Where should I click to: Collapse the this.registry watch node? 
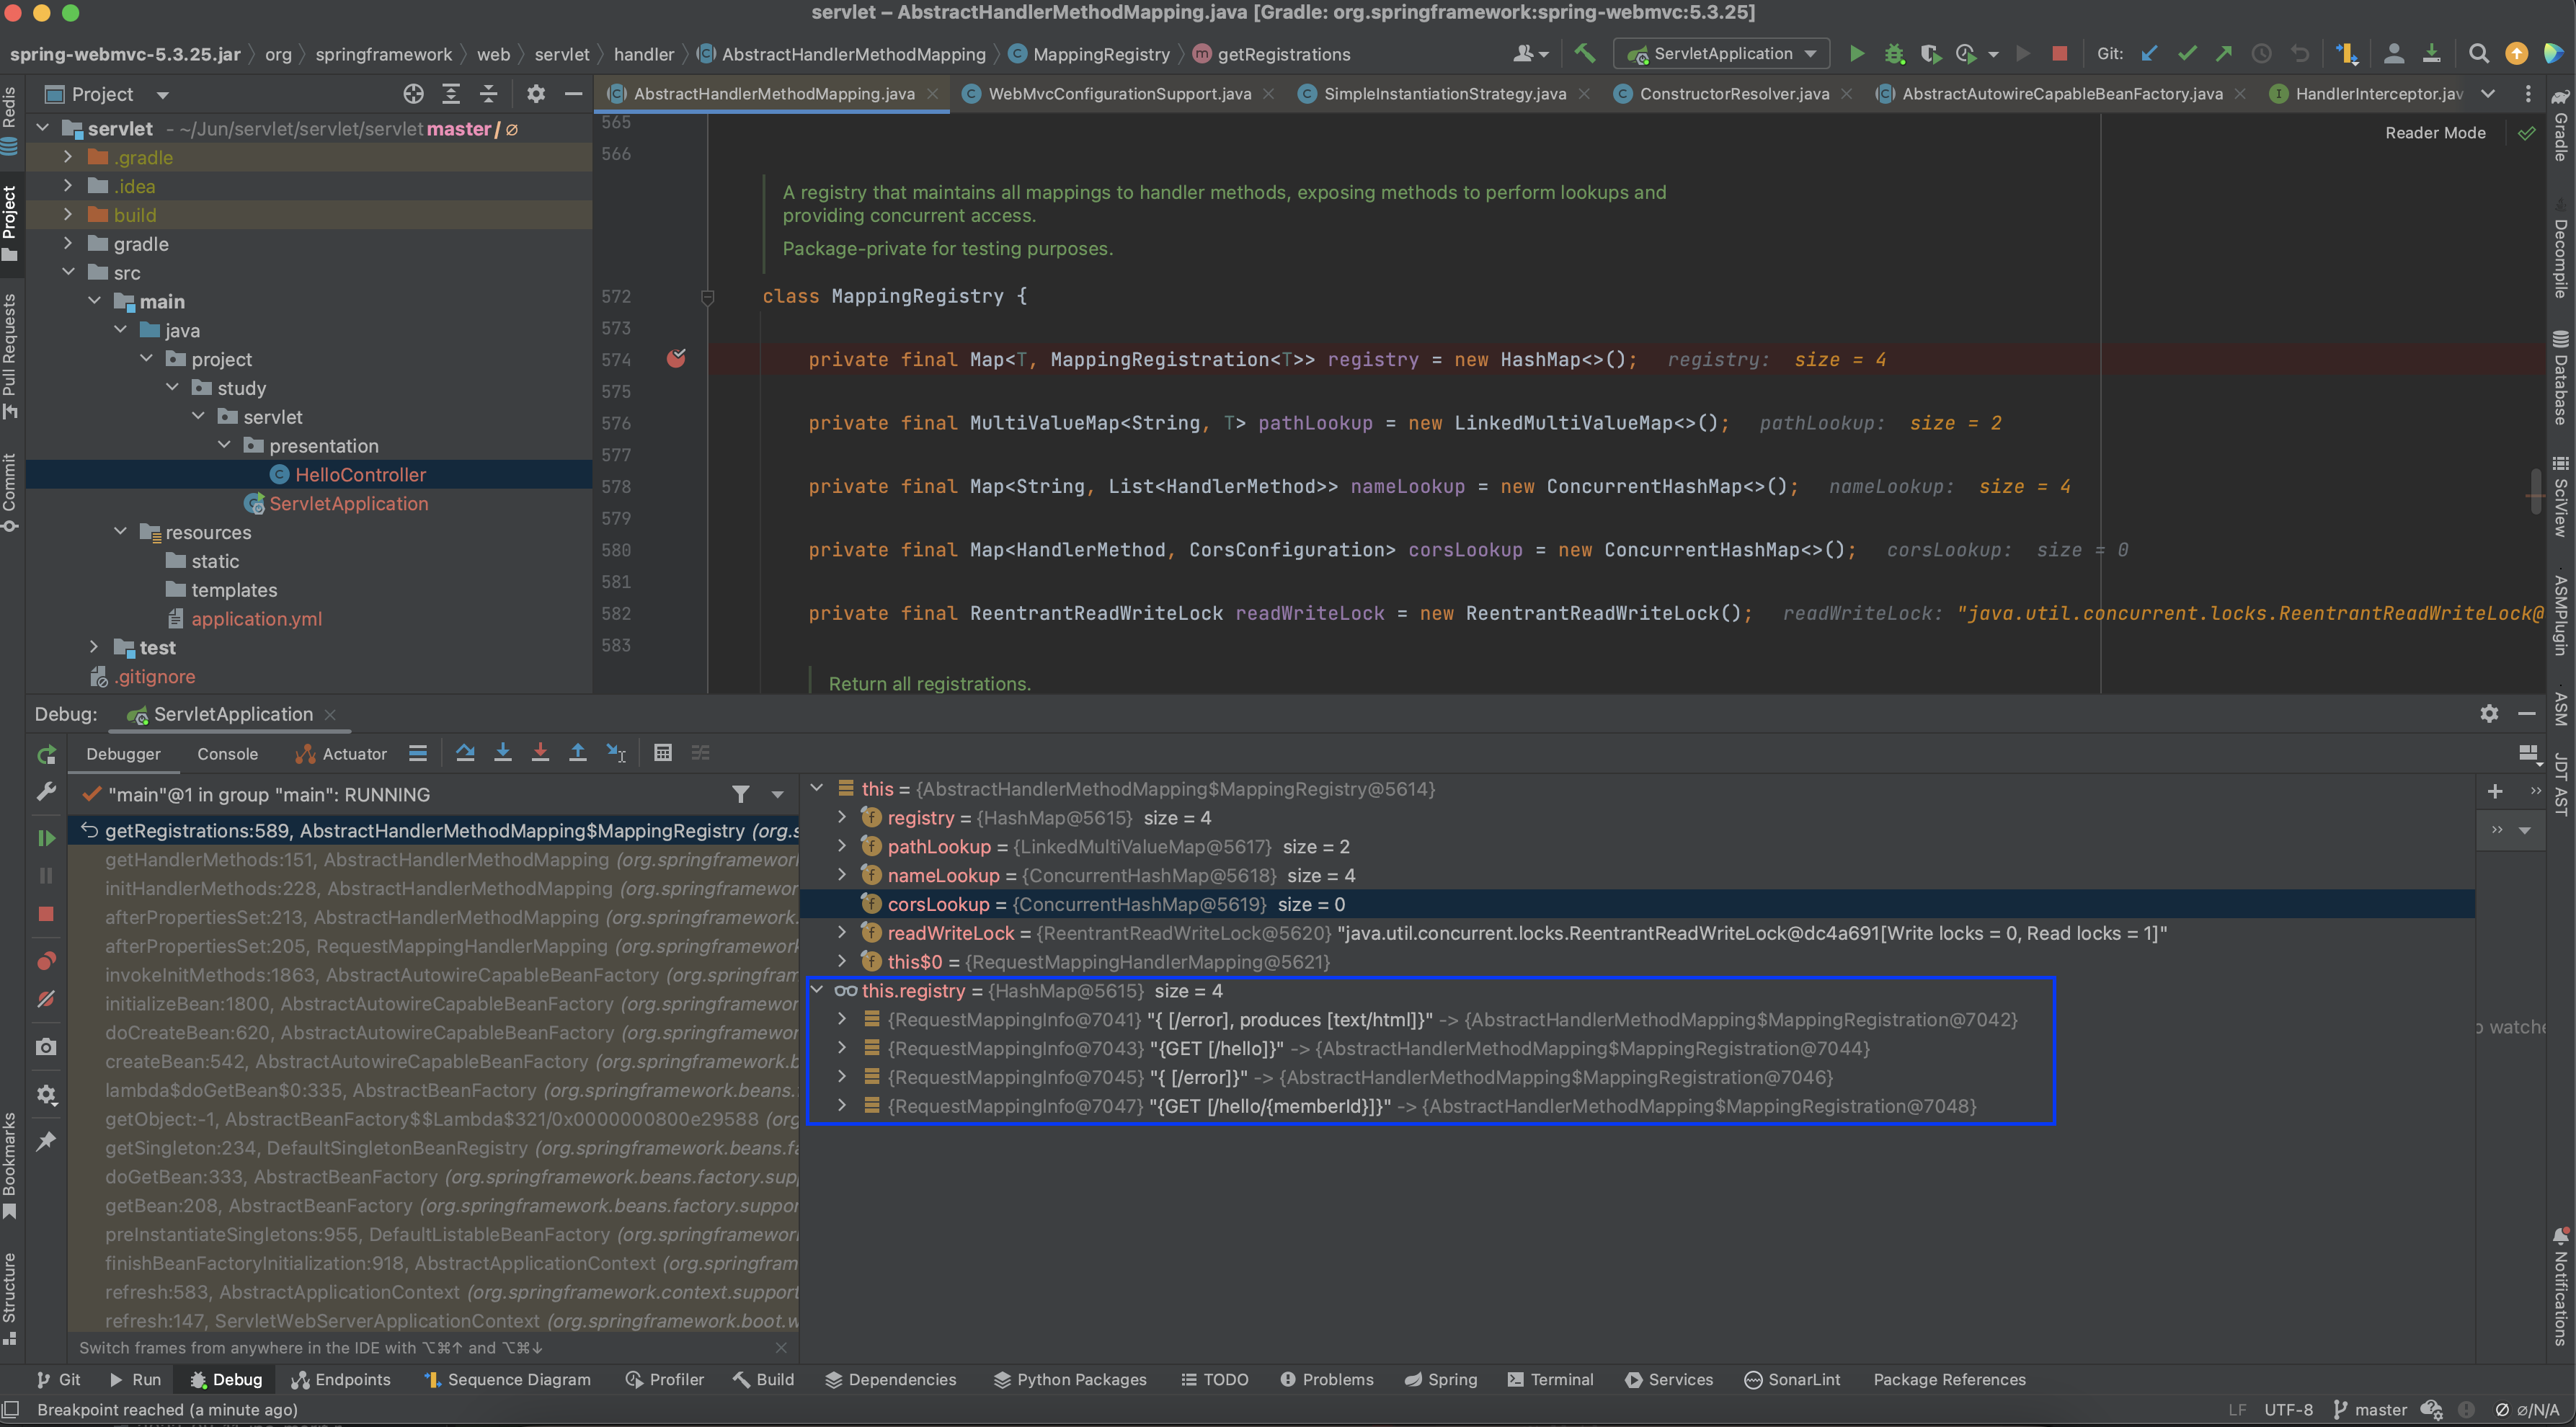point(817,990)
